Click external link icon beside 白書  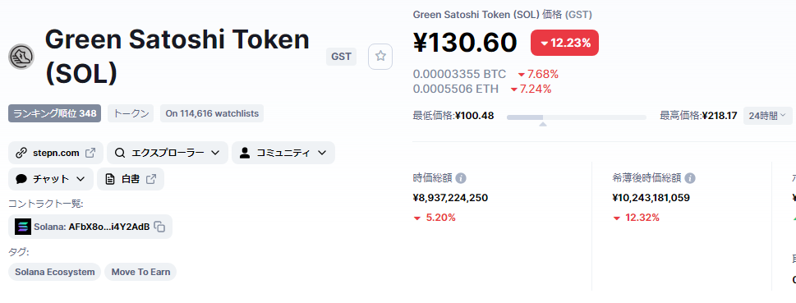pyautogui.click(x=151, y=179)
